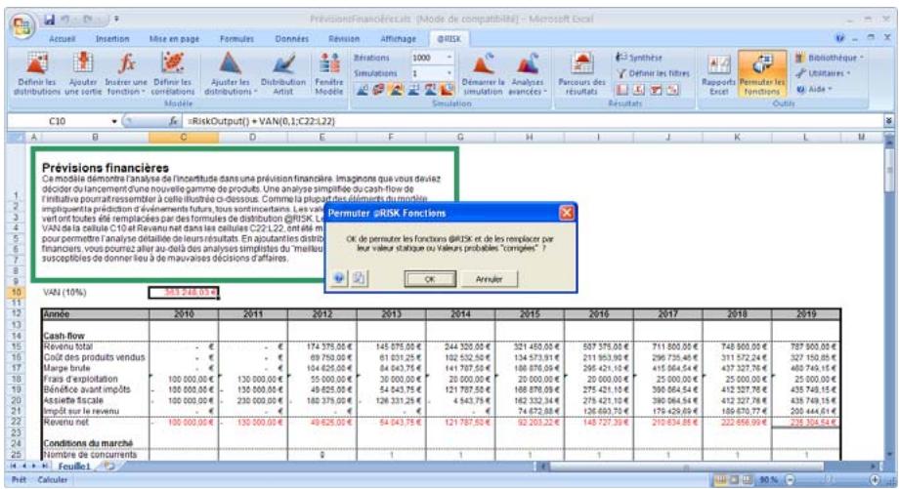Click the Name Box showing C10
Viewport: 899px width, 489px height.
[58, 121]
